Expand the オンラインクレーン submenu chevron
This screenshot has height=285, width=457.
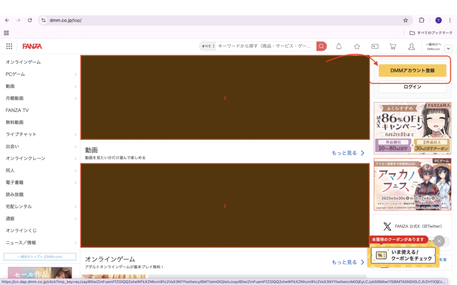click(x=75, y=159)
